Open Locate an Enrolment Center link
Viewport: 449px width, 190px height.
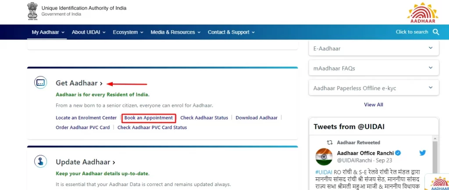pos(86,118)
